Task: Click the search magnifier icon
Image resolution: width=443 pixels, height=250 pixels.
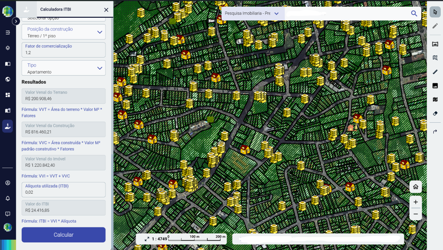Action: [x=414, y=14]
